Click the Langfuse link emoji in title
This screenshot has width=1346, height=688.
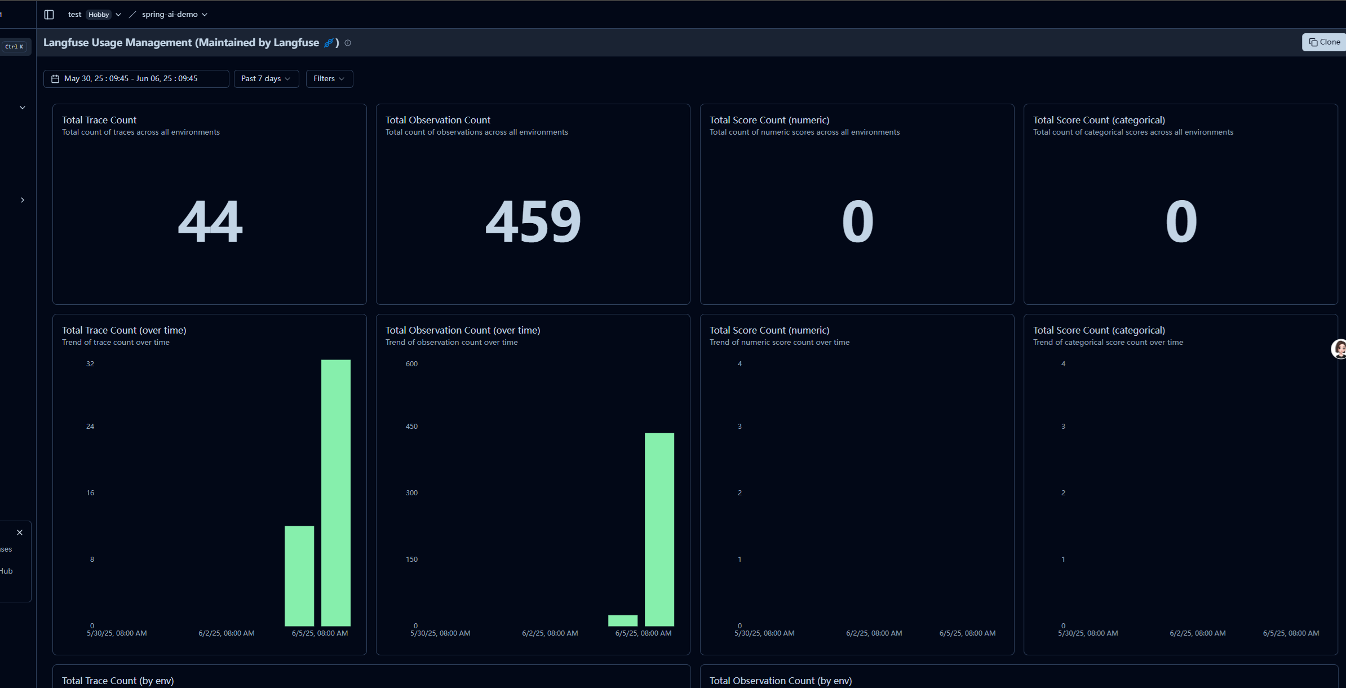[x=329, y=43]
